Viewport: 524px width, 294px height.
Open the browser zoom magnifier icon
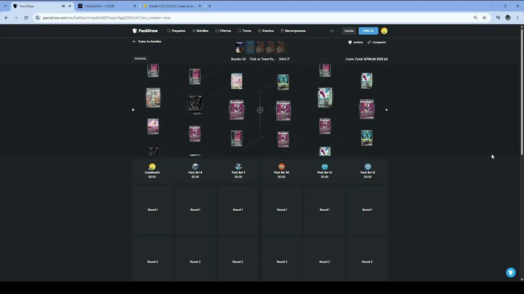pyautogui.click(x=475, y=18)
